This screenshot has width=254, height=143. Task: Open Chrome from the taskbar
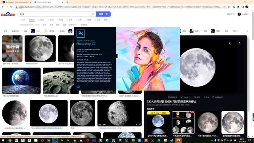(10, 140)
